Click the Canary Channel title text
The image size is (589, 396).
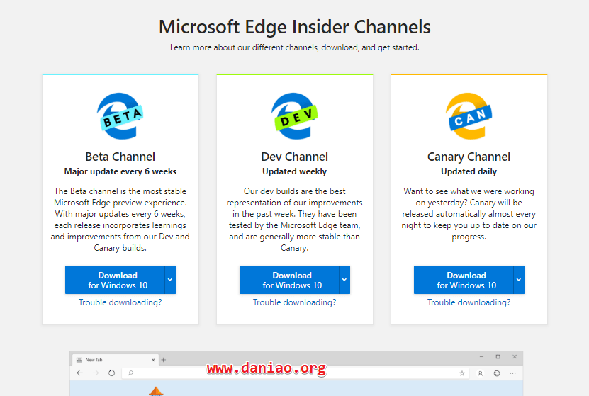tap(469, 157)
